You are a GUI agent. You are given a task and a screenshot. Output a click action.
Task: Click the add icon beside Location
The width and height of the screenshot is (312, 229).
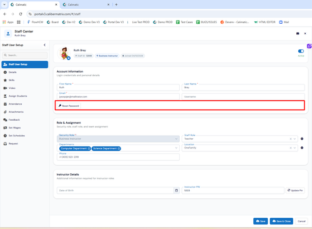(302, 148)
